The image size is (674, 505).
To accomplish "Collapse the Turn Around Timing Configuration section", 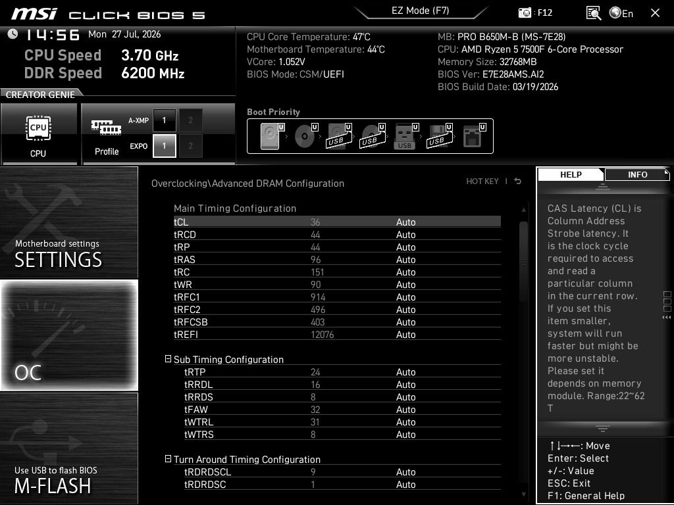I will [168, 459].
